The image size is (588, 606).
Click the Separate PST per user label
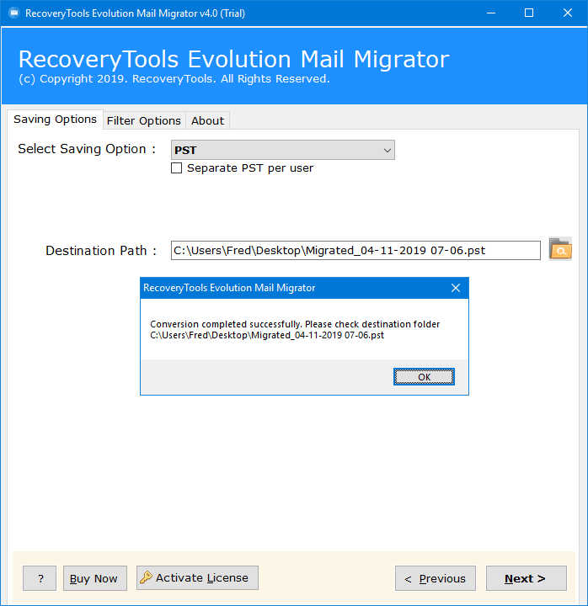(x=250, y=168)
